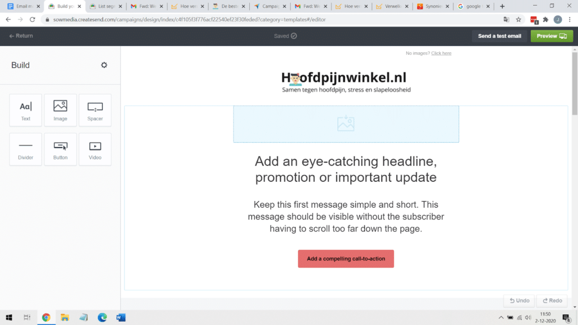Viewport: 578px width, 325px height.
Task: Open Microsoft Edge from taskbar
Action: point(102,317)
